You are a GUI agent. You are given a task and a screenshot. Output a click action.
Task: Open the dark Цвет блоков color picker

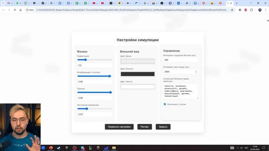[137, 74]
